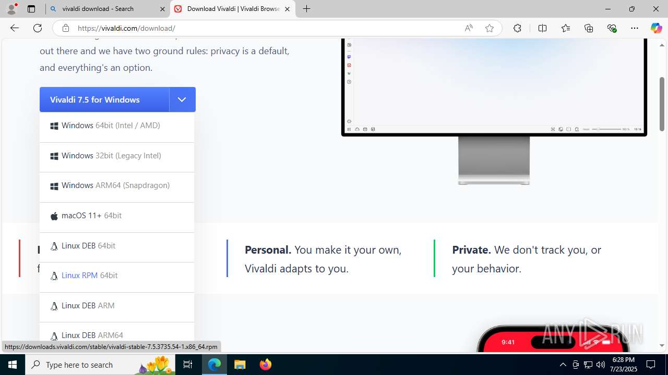Open the Favorites list icon
This screenshot has height=375, width=668.
tap(566, 28)
